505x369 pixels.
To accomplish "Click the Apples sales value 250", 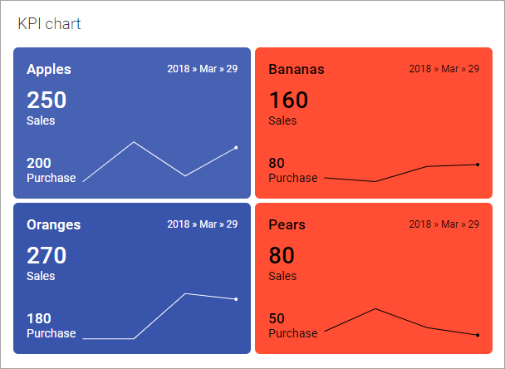I will point(47,101).
